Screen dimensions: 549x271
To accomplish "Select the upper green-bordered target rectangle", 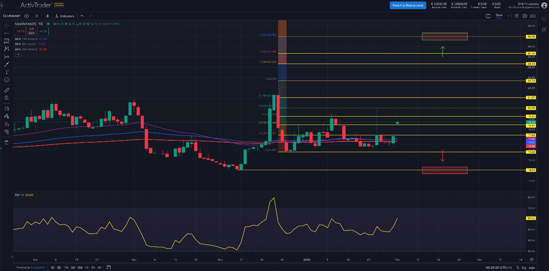I will tap(445, 37).
